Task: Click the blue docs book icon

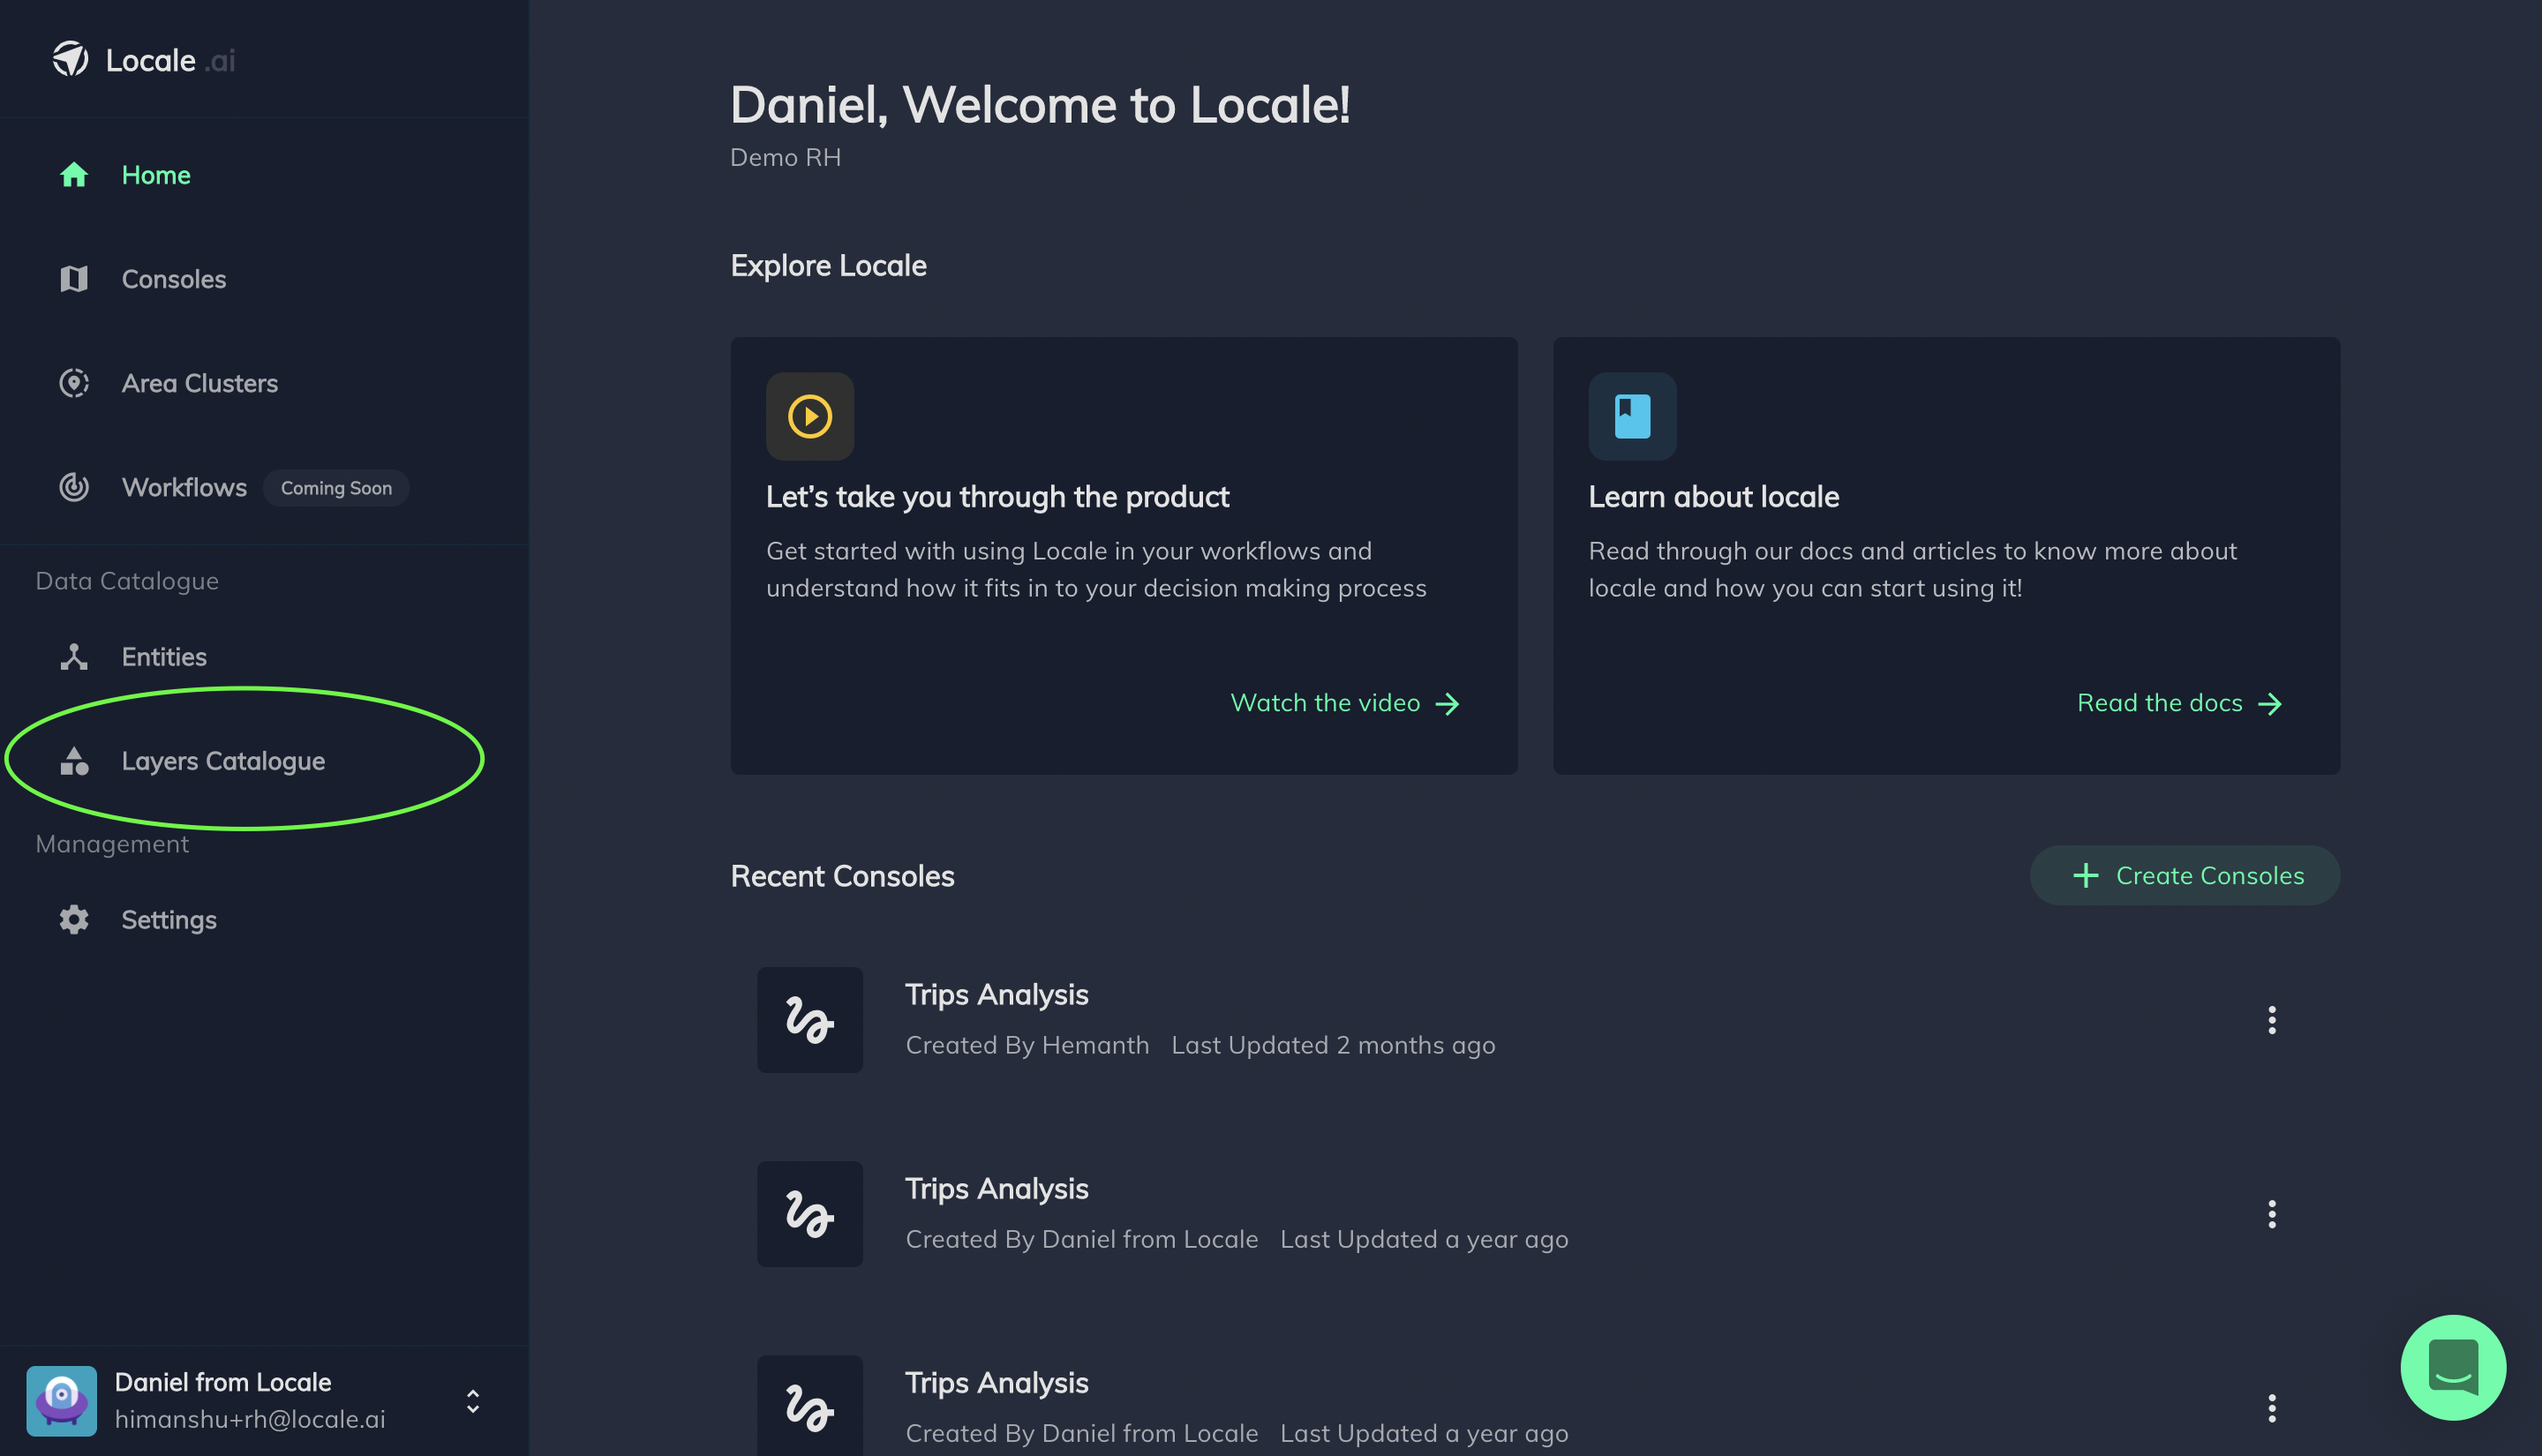Action: click(1632, 416)
